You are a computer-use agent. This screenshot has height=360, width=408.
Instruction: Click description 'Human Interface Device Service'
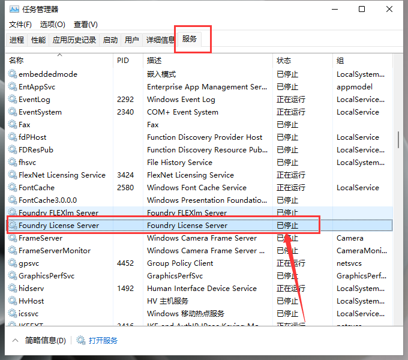[x=202, y=288]
